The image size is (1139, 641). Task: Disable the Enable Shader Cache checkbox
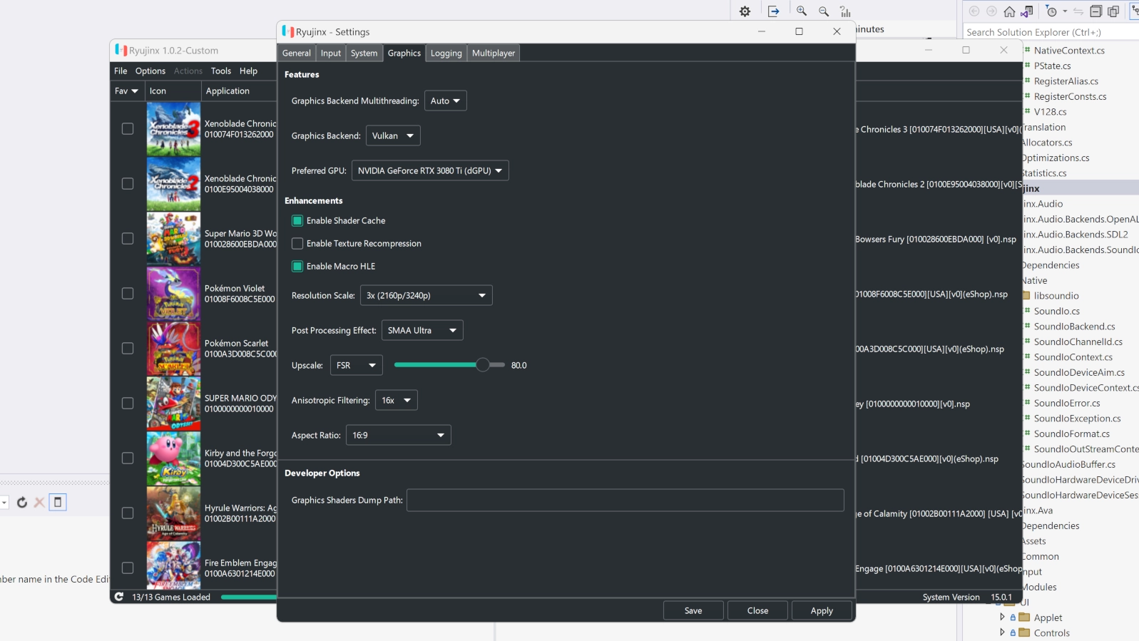coord(297,220)
